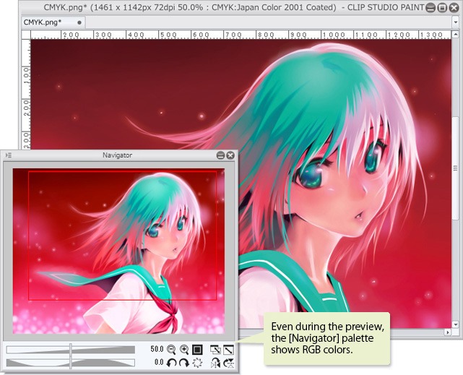Click the 100% actual size icon in Navigator

point(197,350)
